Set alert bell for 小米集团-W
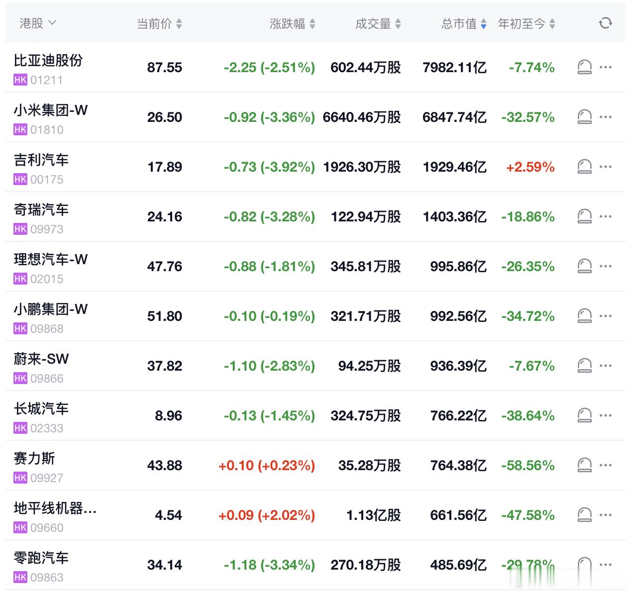The image size is (631, 594). [584, 117]
